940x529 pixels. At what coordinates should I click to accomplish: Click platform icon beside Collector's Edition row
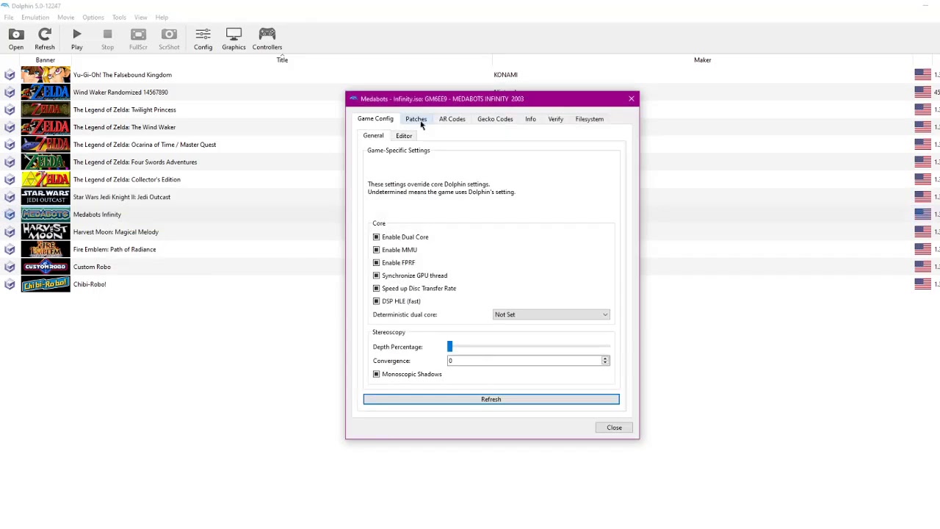(10, 179)
